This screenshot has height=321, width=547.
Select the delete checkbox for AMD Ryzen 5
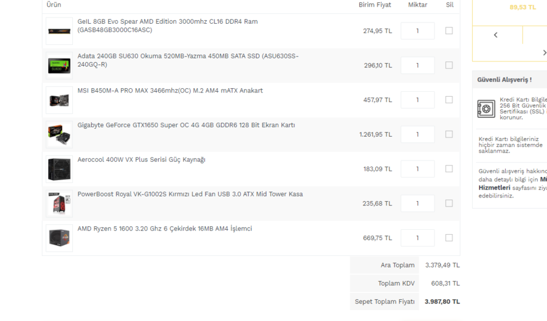coord(449,238)
